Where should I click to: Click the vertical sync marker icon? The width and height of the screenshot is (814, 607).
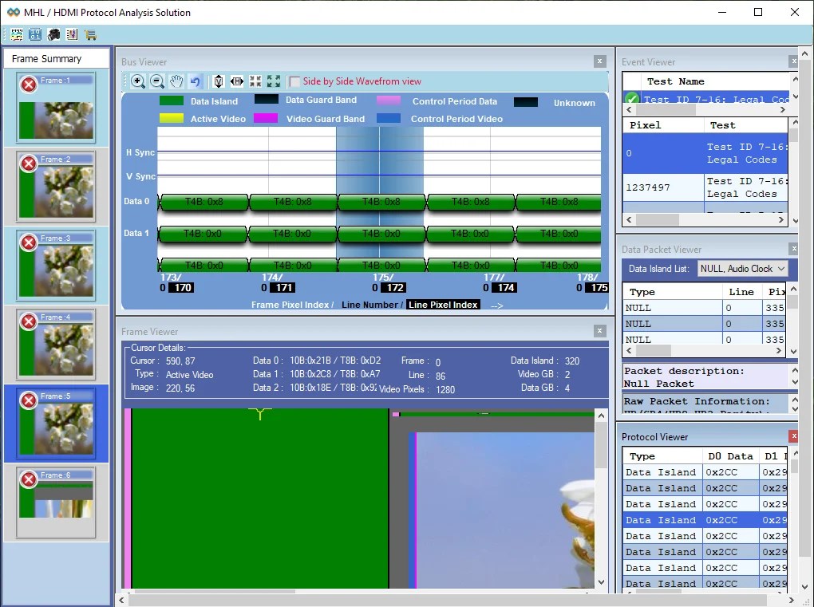click(218, 81)
